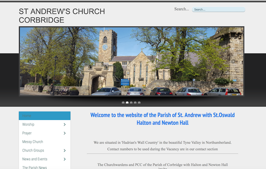The height and width of the screenshot is (169, 266).
Task: Expand the Worship submenu chevron
Action: (x=65, y=125)
